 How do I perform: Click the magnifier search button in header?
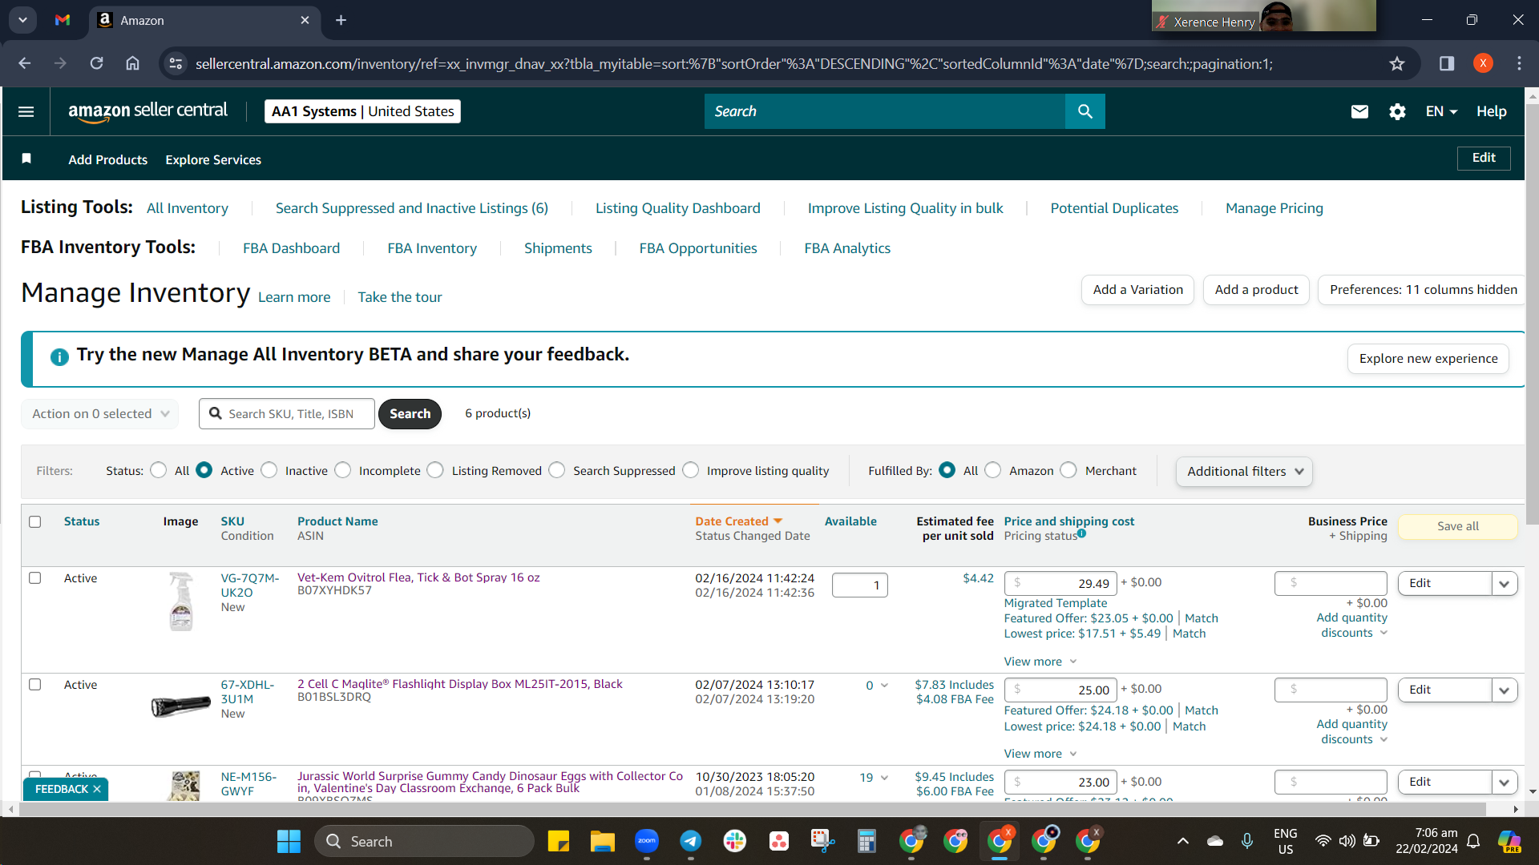coord(1085,111)
